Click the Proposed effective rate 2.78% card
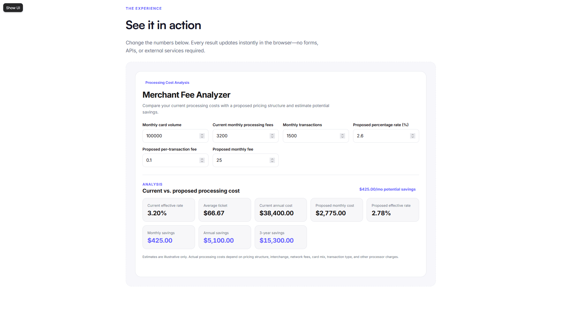 [x=393, y=210]
